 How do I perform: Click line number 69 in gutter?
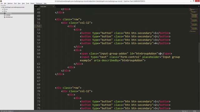[38, 88]
